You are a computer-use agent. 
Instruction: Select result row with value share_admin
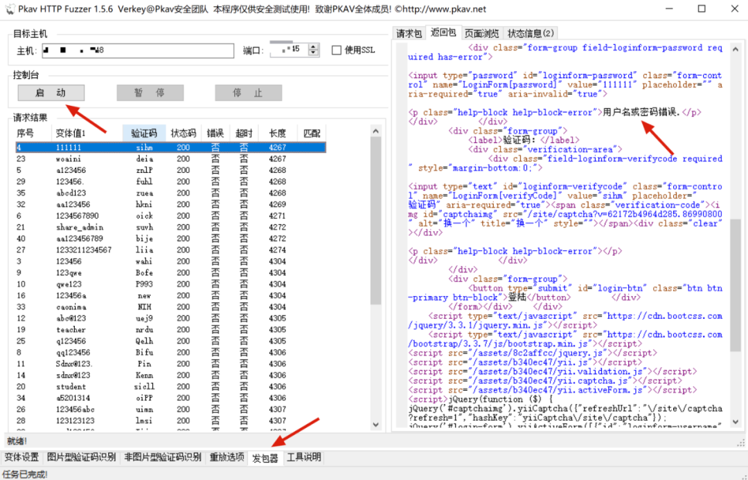point(171,227)
